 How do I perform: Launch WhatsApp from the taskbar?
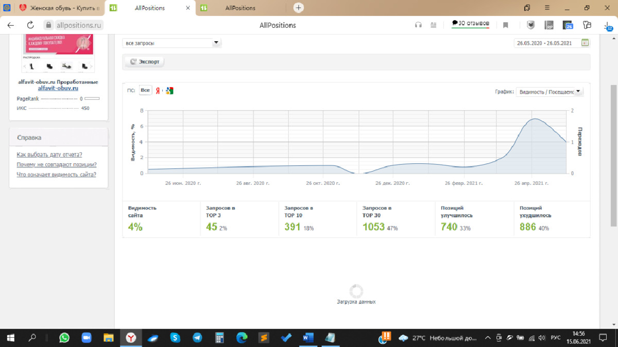pos(64,338)
